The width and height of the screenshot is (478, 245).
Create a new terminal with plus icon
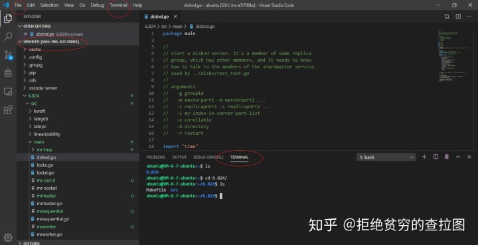424,157
